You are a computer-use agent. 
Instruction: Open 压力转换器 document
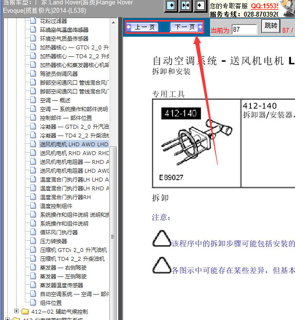point(53,241)
